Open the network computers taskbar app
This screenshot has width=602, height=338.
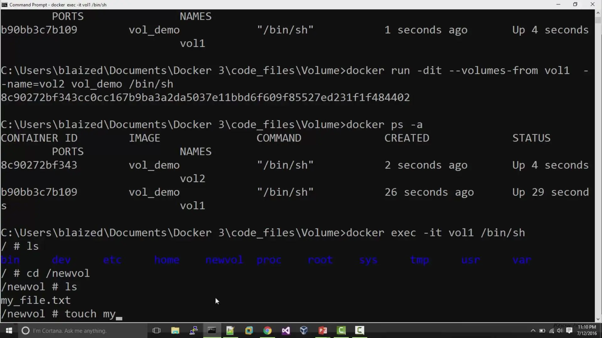tap(193, 330)
